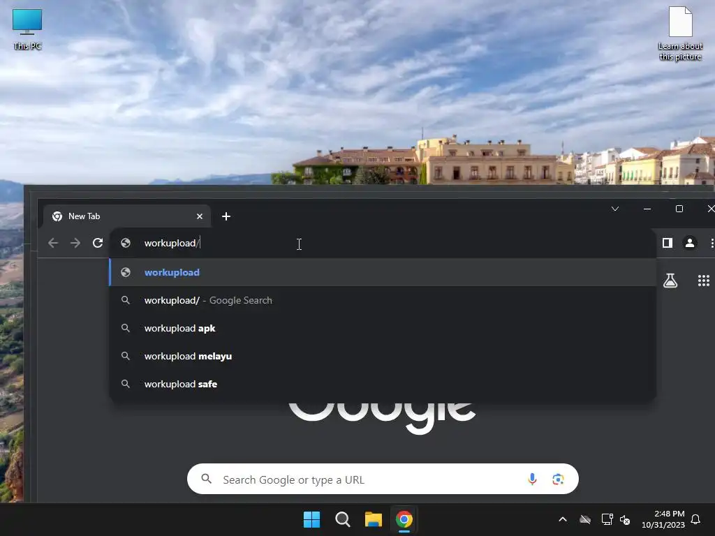Open the Windows Start menu

pos(312,519)
